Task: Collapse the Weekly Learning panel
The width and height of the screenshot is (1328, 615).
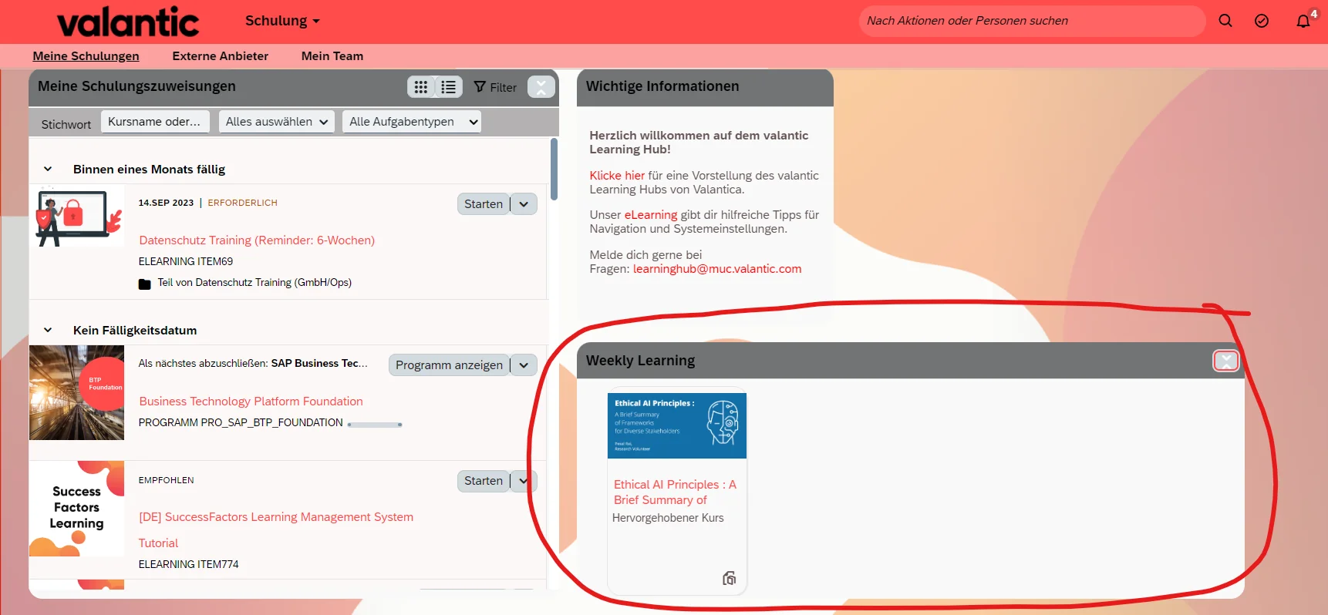Action: (1226, 361)
